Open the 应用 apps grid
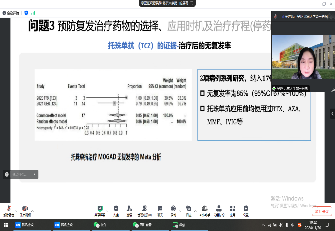The image size is (335, 231). pyautogui.click(x=233, y=211)
